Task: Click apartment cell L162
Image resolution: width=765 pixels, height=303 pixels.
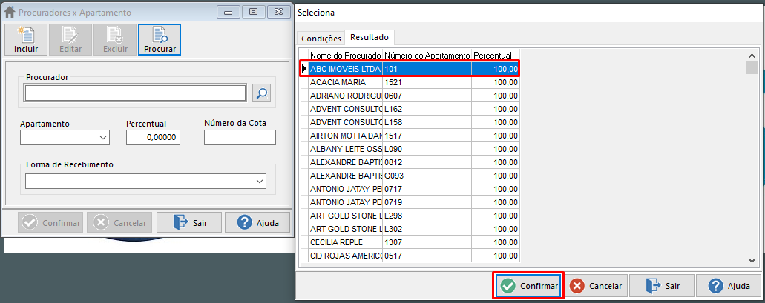Action: (x=427, y=109)
